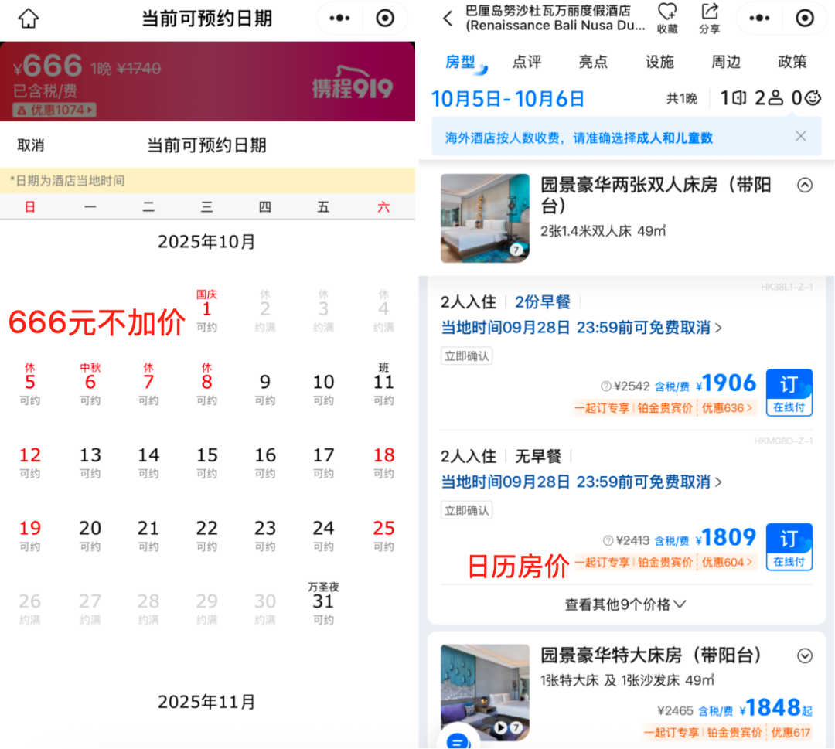The image size is (835, 749).
Task: Tap the circle target icon on hotel page
Action: tap(805, 18)
